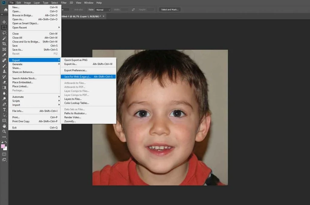Choose Search Adobe Stock...
Viewport: 310px width, 205px height.
[35, 79]
